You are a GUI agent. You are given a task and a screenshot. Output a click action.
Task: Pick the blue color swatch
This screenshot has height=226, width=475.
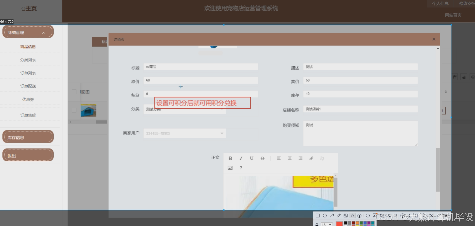[365, 223]
